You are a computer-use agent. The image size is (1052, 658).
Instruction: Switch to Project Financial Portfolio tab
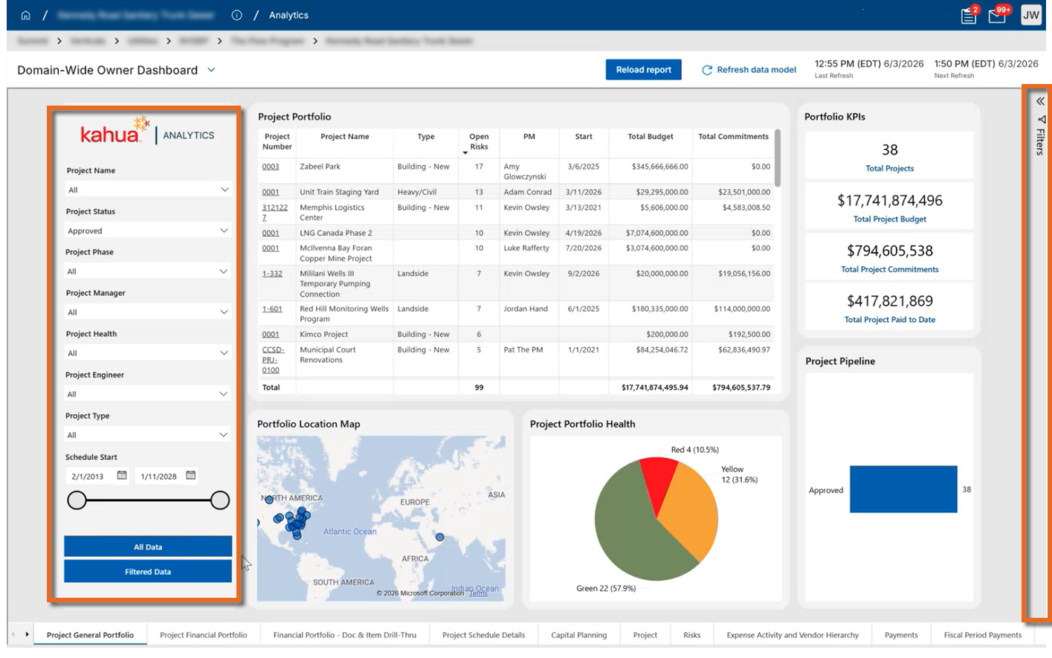pyautogui.click(x=204, y=635)
